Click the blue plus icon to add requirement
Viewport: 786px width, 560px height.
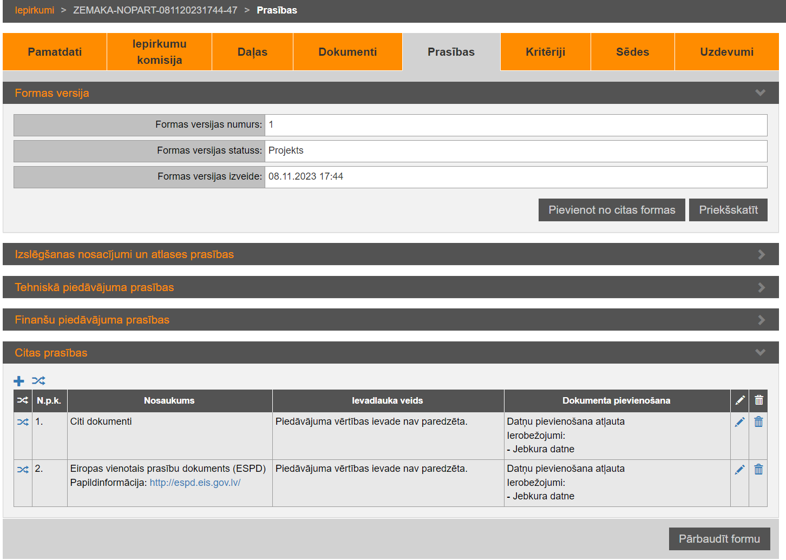point(19,381)
